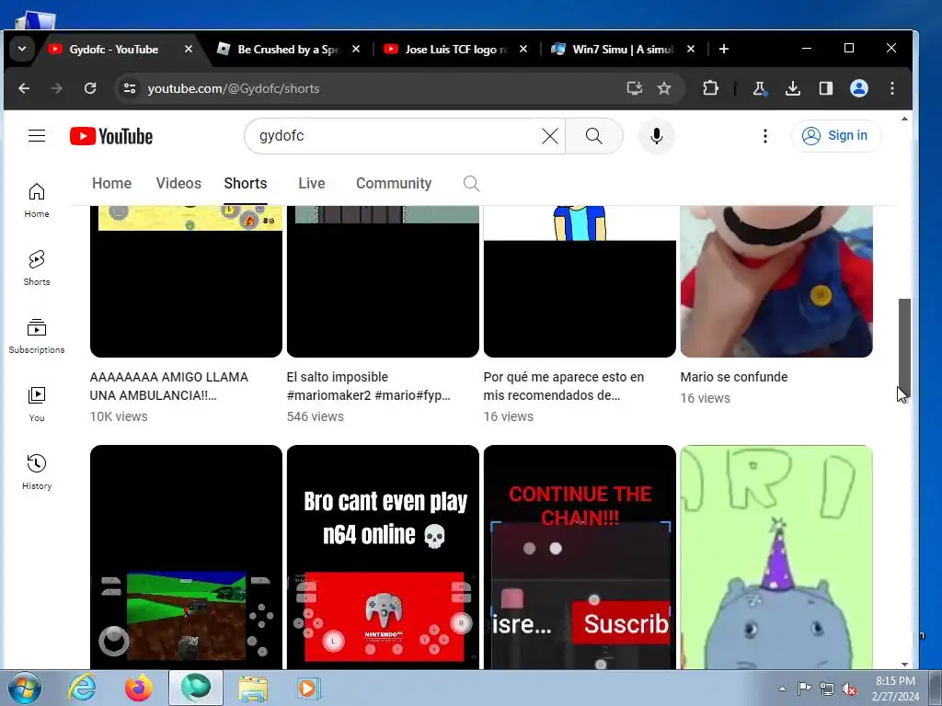Toggle the browser side panel
This screenshot has width=942, height=706.
pos(825,88)
